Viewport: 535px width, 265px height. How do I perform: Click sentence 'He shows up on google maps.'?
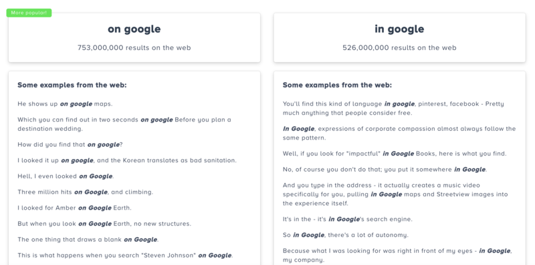[x=65, y=104]
